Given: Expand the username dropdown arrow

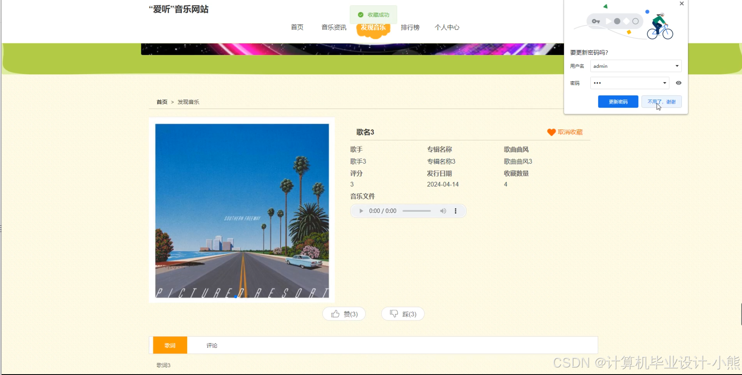Looking at the screenshot, I should point(677,66).
